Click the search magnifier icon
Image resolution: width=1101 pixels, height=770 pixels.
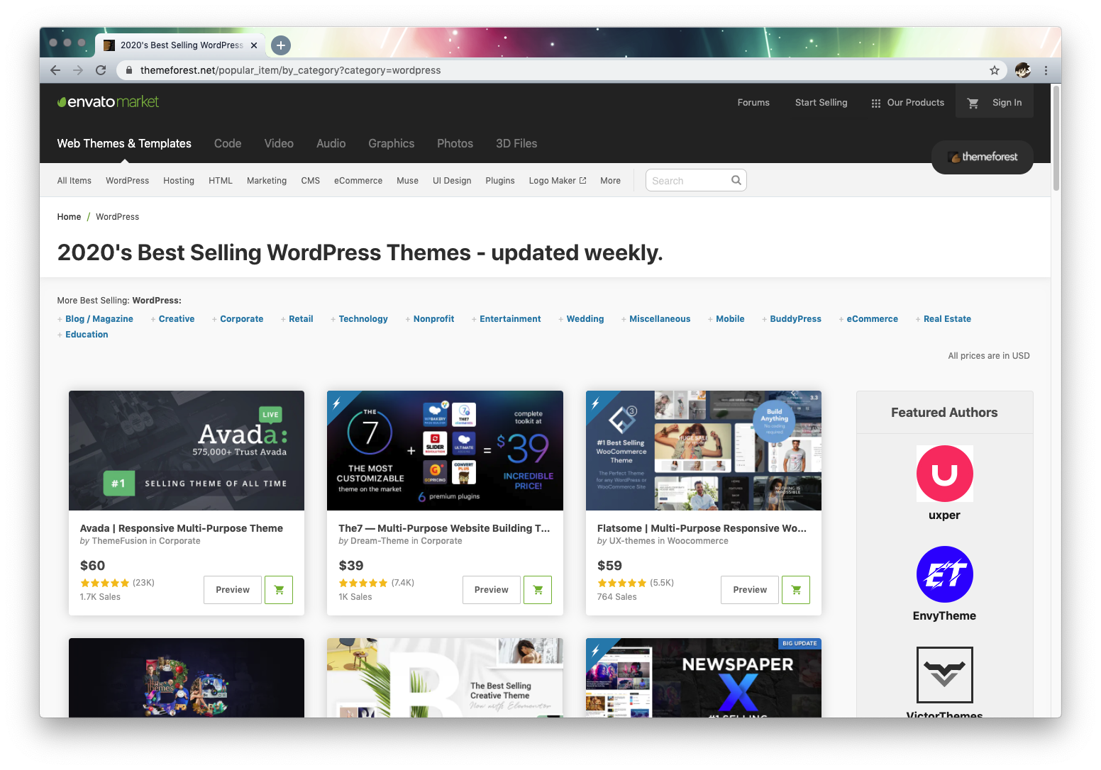coord(736,180)
